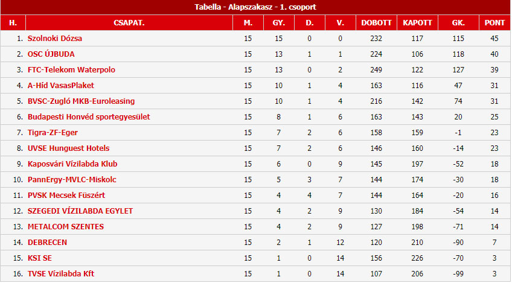Image resolution: width=512 pixels, height=283 pixels.
Task: Open Kaposvári Vízilabda Klub link
Action: tap(72, 164)
